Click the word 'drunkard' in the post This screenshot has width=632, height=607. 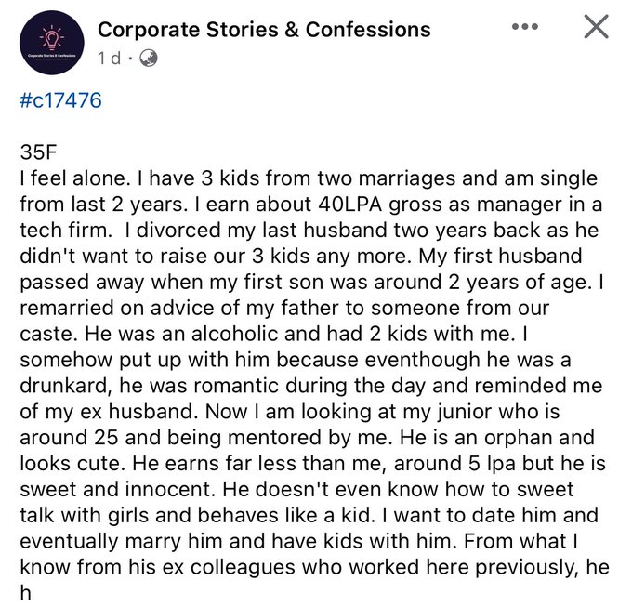click(x=65, y=386)
